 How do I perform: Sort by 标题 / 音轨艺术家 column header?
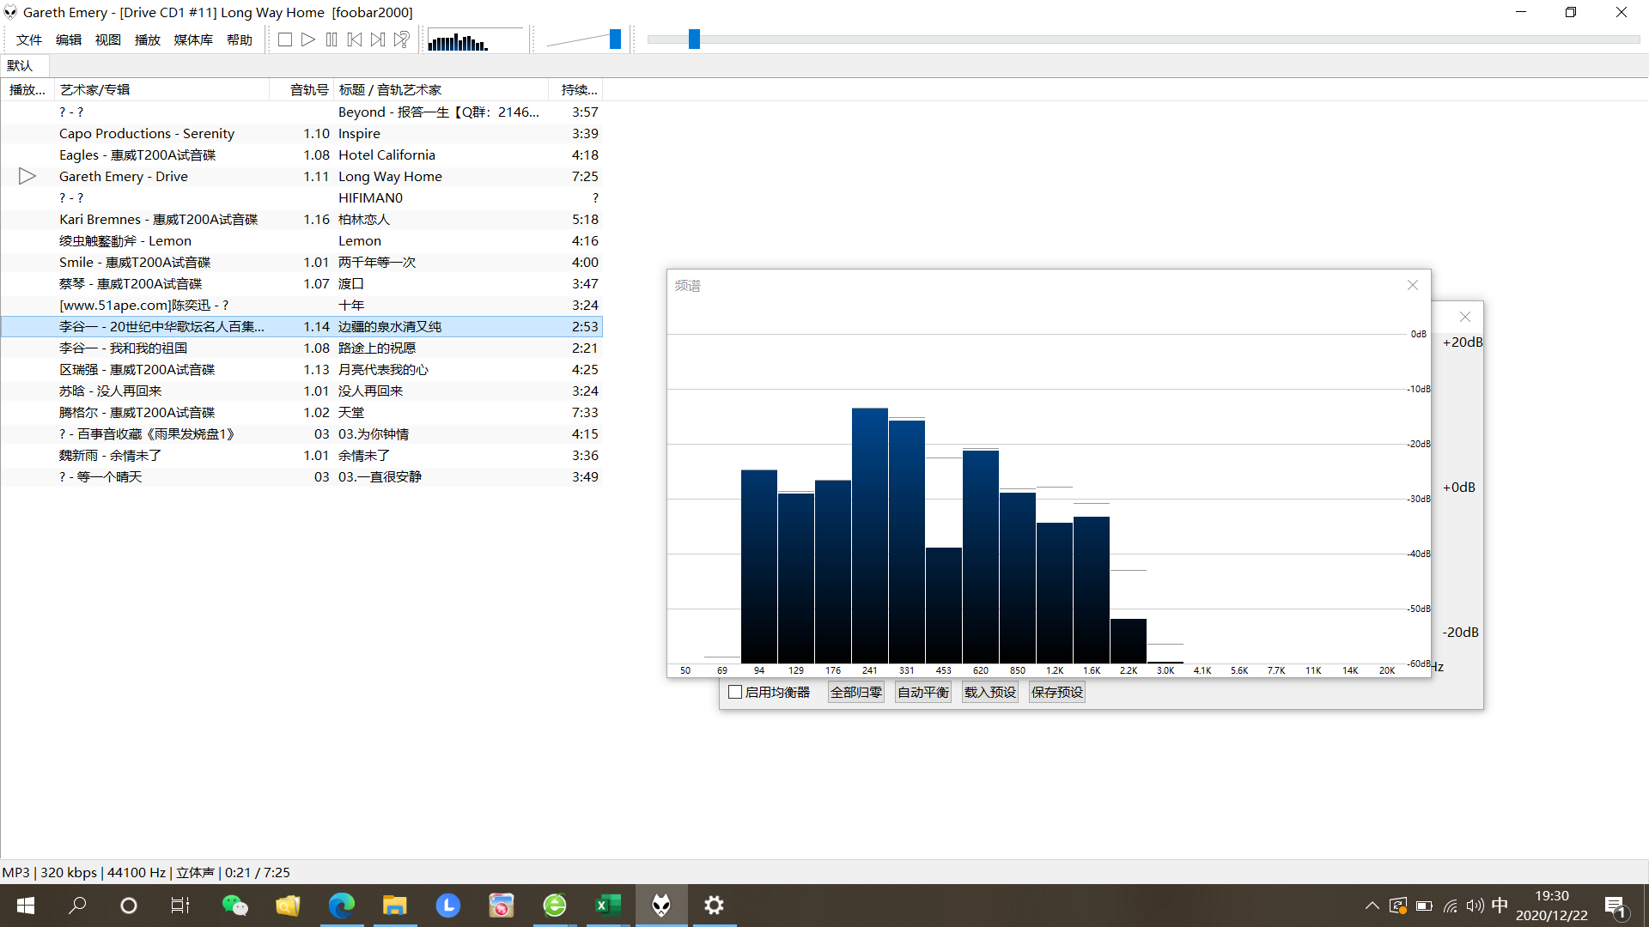[x=441, y=89]
